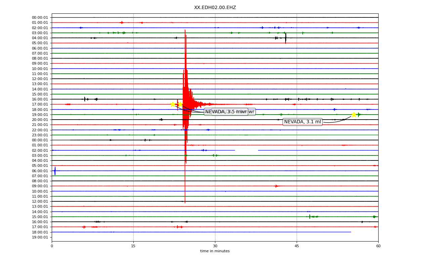Click the tall black spike near 43 minutes

[x=286, y=38]
